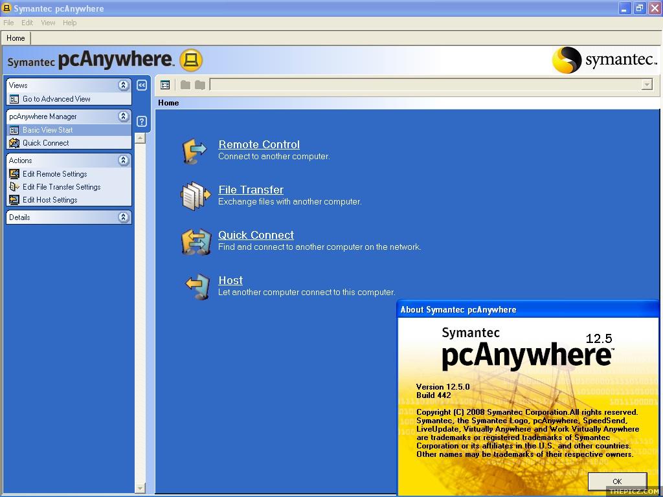Click the Remote Control arrow icon

[x=194, y=151]
